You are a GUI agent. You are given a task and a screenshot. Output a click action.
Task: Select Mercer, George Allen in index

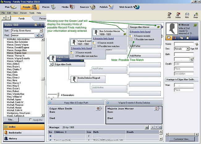click(x=17, y=50)
